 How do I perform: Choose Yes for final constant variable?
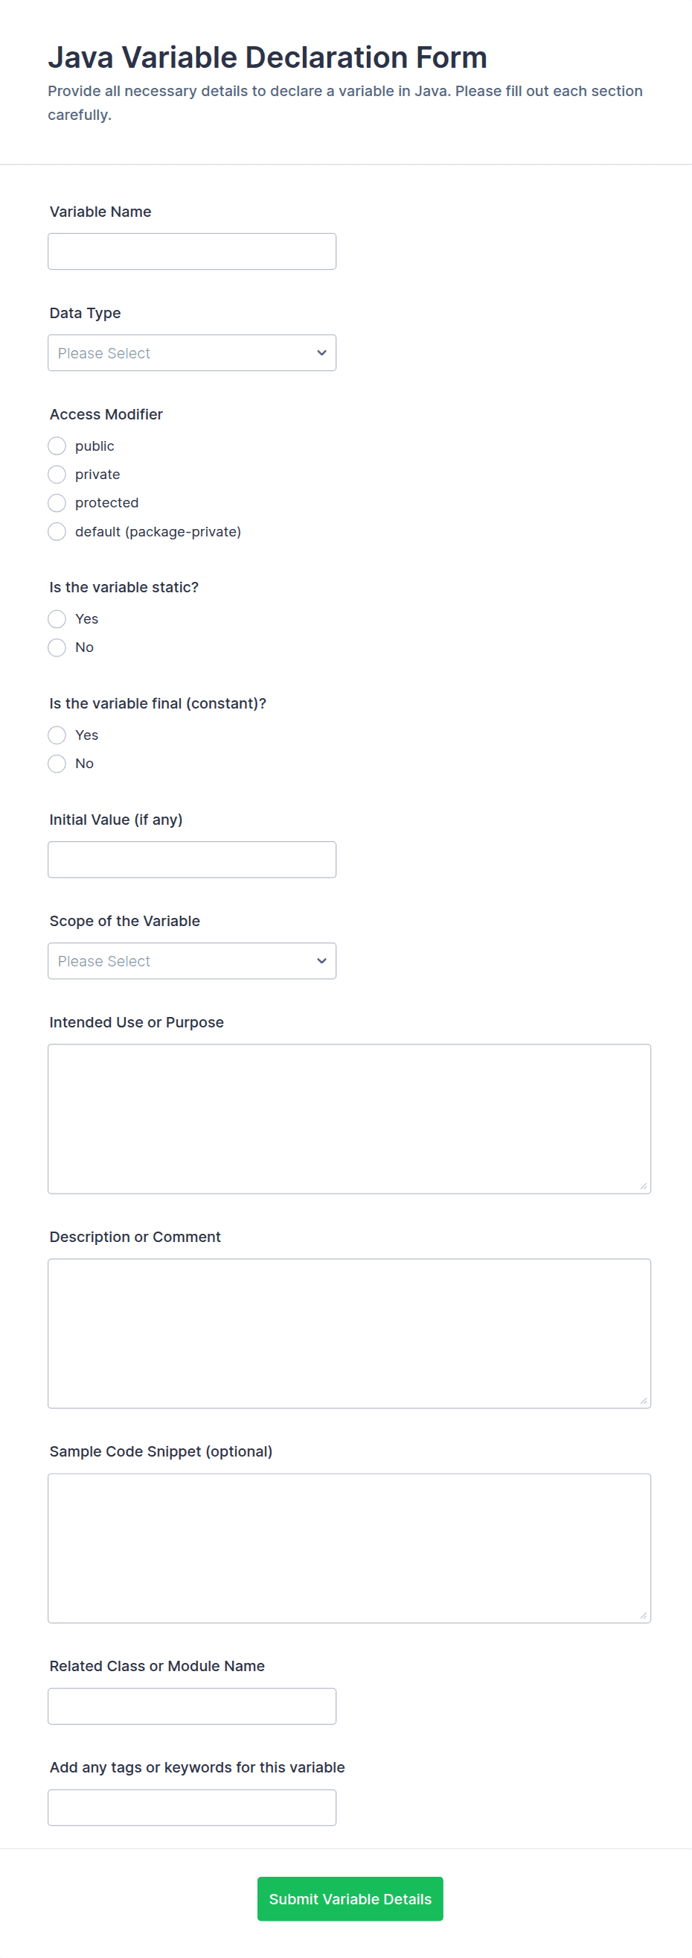(x=57, y=735)
